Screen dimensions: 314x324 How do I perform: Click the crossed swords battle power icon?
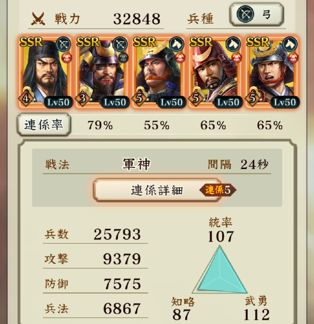[38, 19]
